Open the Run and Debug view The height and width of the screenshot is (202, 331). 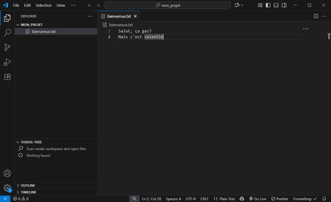[x=7, y=62]
